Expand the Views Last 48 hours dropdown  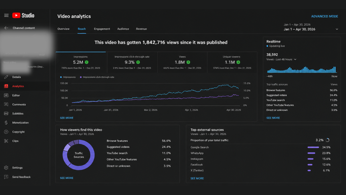pos(295,59)
